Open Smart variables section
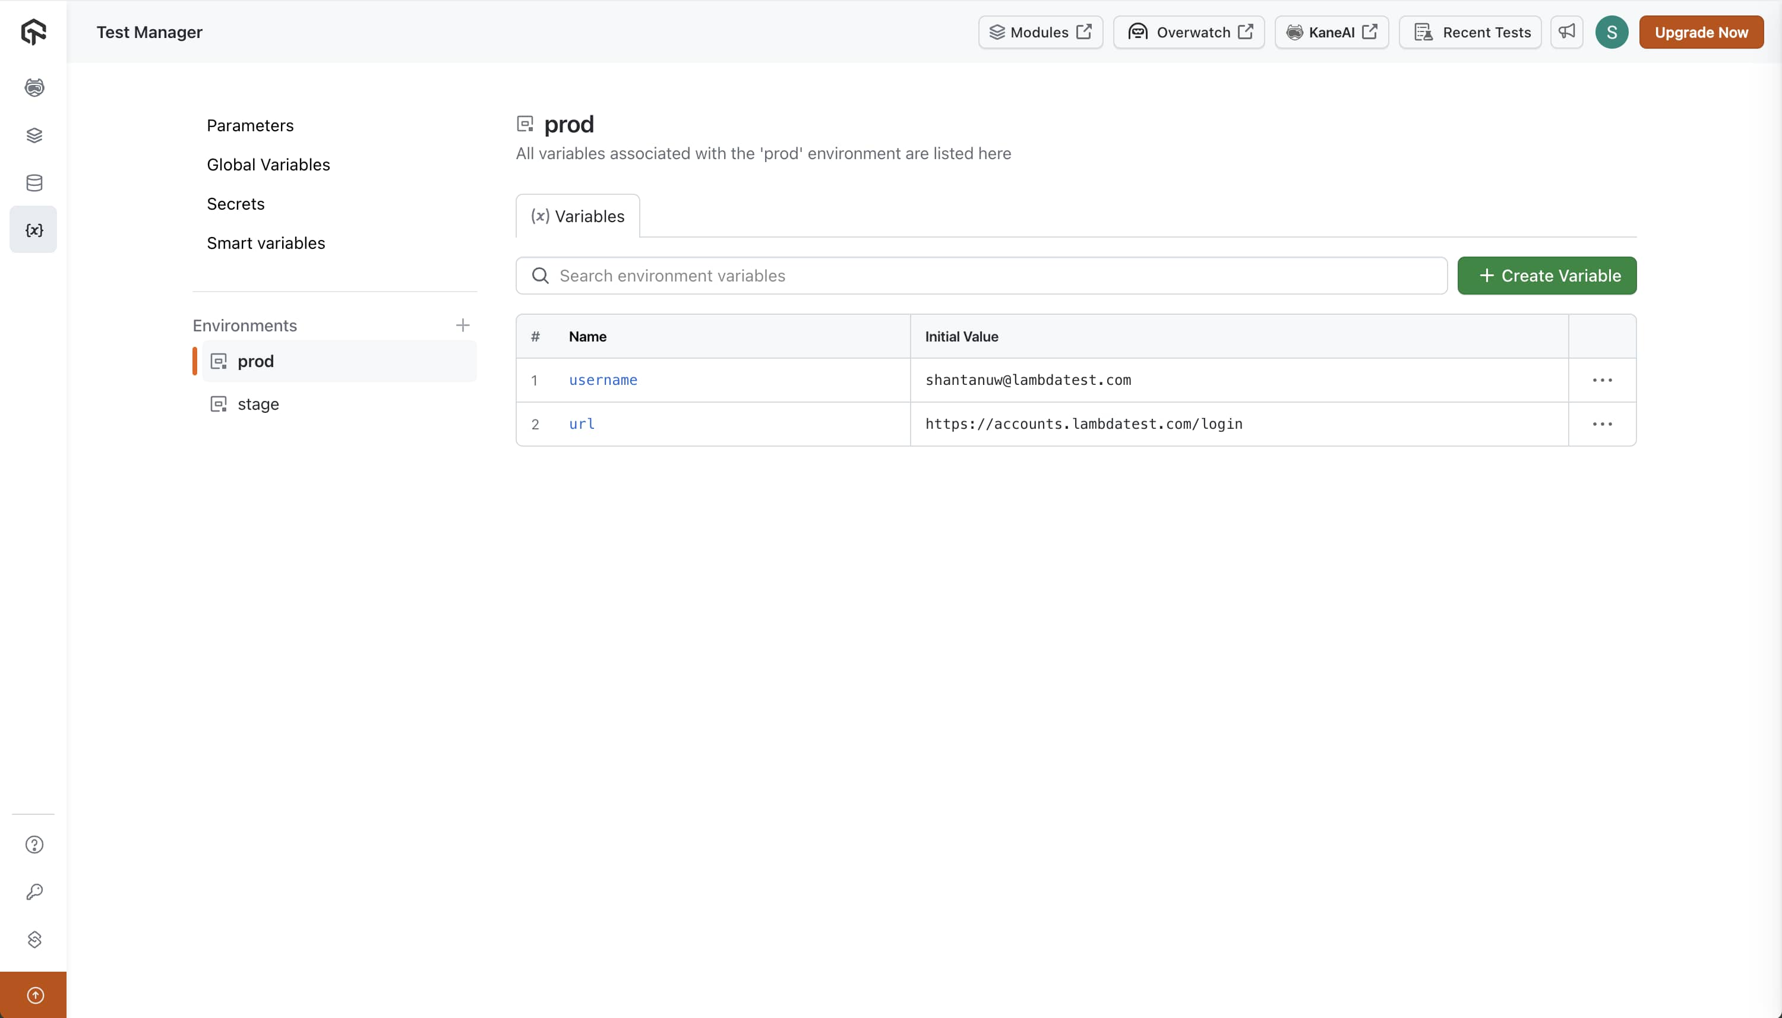1782x1018 pixels. [266, 244]
